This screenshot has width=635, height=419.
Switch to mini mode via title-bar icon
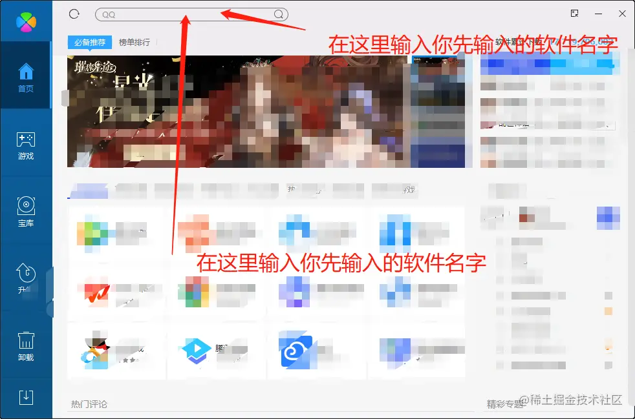(x=574, y=14)
